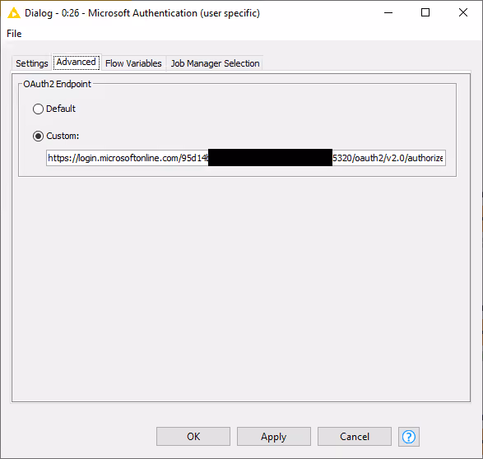Viewport: 483px width, 459px height.
Task: Switch to the Settings tab
Action: point(32,63)
